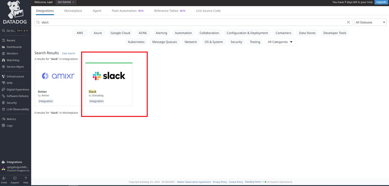The image size is (389, 186).
Task: Filter by Containers category
Action: click(283, 33)
